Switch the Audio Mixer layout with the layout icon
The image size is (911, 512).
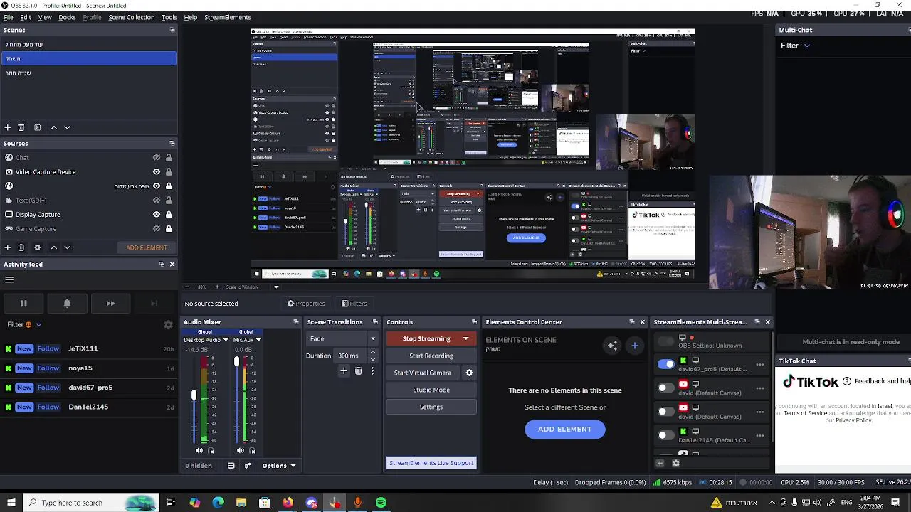[231, 466]
